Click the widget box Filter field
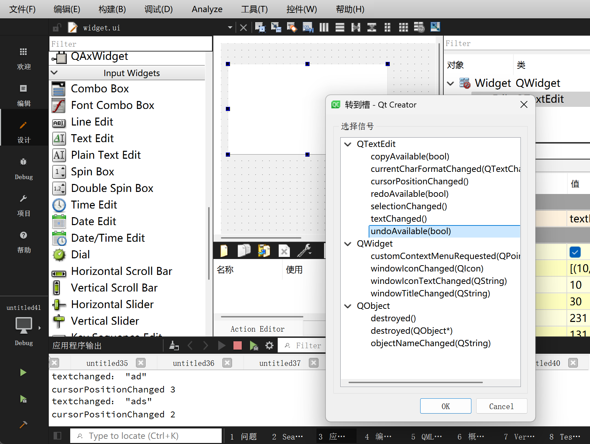 pos(131,44)
